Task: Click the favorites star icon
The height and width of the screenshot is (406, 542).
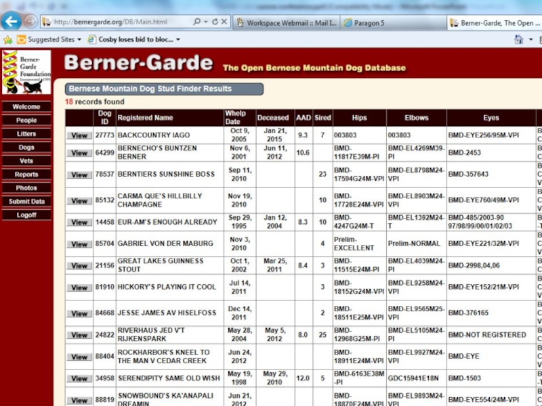Action: (x=8, y=40)
